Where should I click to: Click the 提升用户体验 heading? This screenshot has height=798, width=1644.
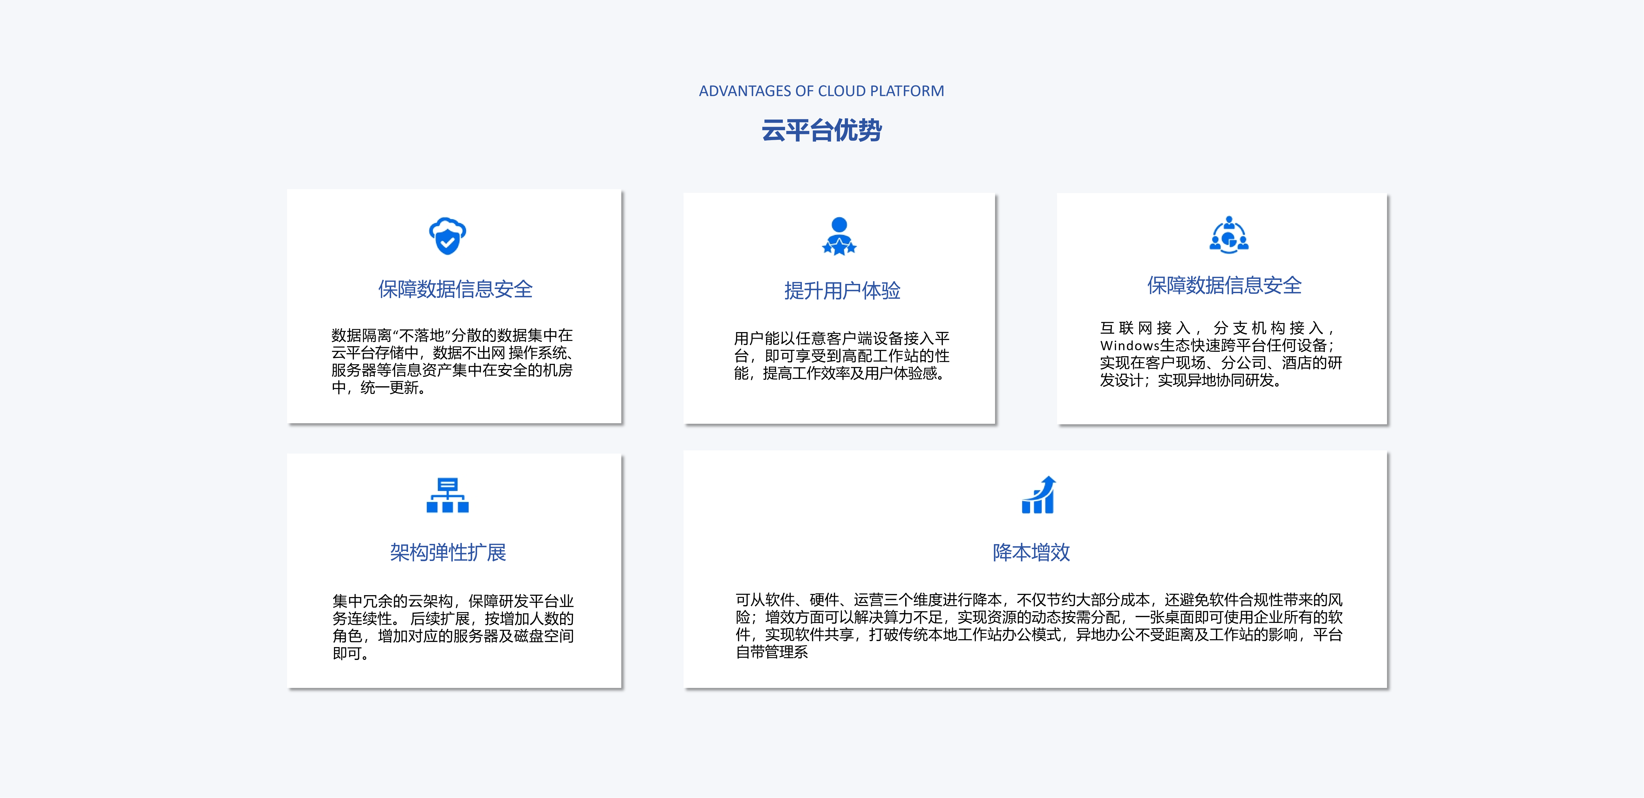point(842,291)
